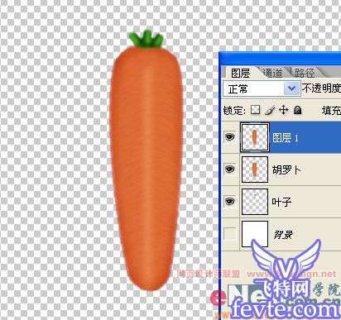This screenshot has height=320, width=341.
Task: Click the 正常 blend mode combo box
Action: 262,88
